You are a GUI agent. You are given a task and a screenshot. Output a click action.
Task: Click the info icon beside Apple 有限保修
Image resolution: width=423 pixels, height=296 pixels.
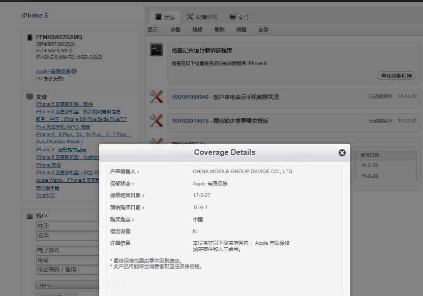74,71
